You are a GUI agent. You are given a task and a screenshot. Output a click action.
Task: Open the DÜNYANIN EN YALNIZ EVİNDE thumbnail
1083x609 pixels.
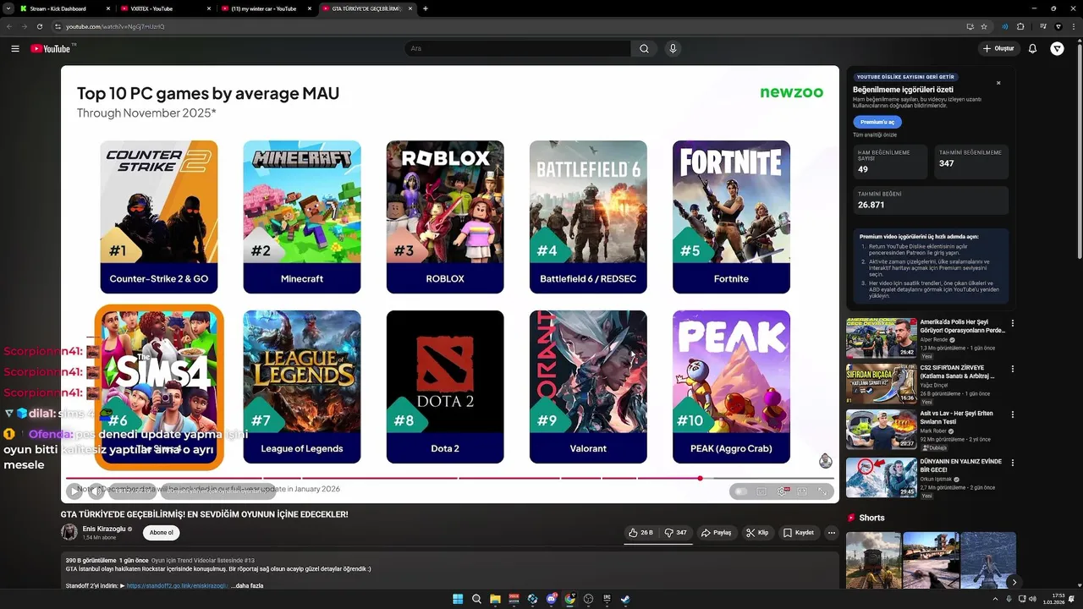coord(882,477)
